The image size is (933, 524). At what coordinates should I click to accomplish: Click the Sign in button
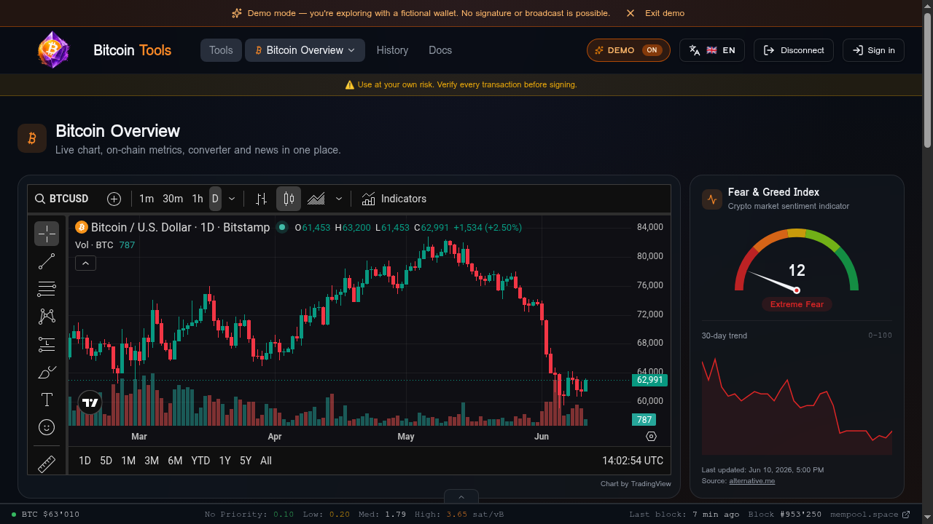(873, 50)
